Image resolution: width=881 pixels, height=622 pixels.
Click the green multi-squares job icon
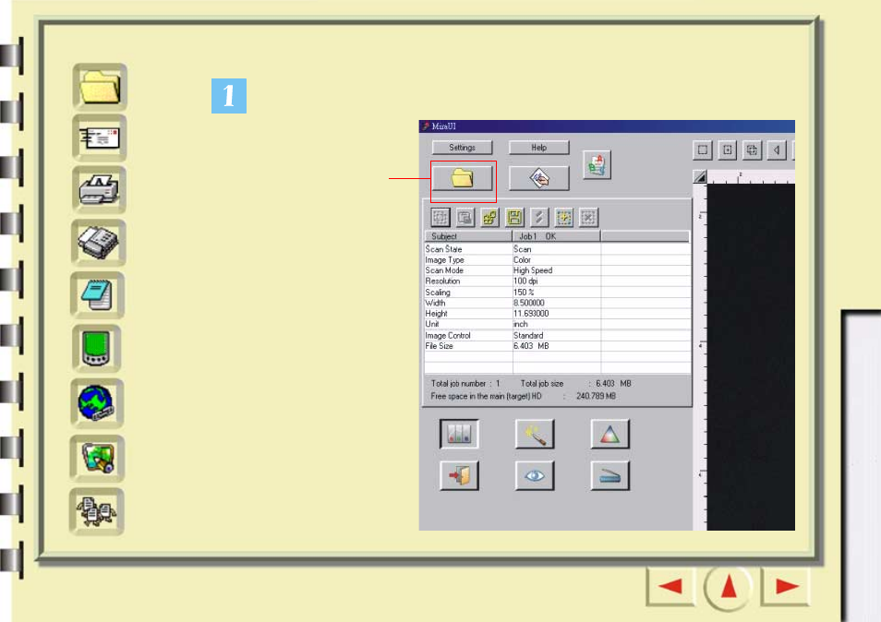490,217
